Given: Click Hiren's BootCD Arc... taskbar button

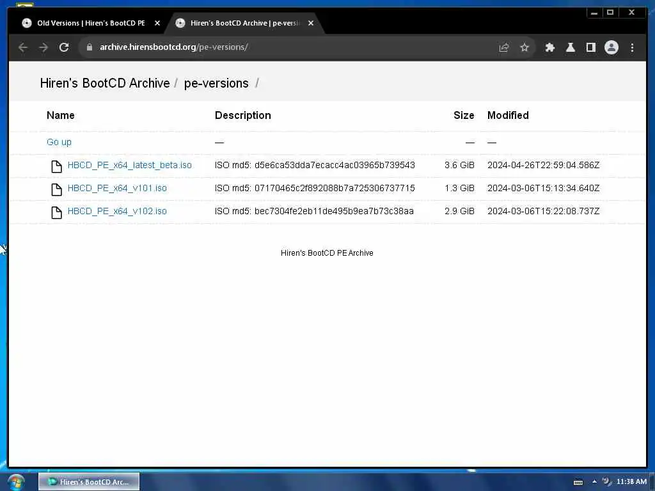Looking at the screenshot, I should [x=89, y=482].
